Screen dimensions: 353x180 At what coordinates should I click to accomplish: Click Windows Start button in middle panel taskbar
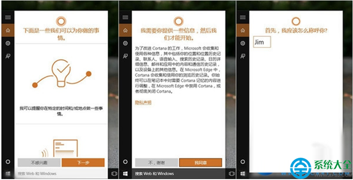(125, 174)
